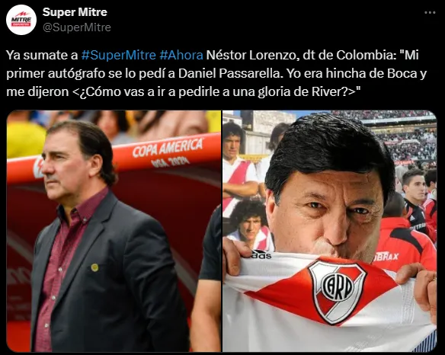Open the Super Mitre display name

coord(75,12)
